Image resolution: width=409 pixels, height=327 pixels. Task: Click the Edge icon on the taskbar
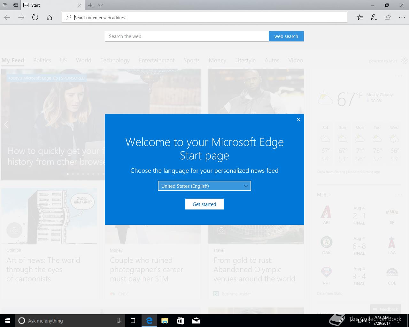tap(149, 321)
